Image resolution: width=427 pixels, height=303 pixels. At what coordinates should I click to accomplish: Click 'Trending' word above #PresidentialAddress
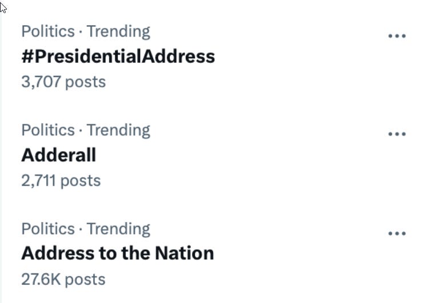(x=118, y=32)
